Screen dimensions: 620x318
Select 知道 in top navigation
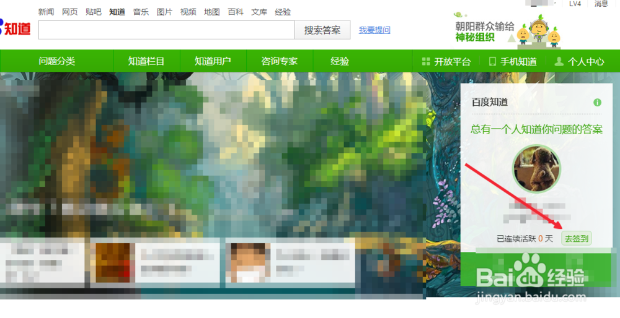[x=117, y=12]
